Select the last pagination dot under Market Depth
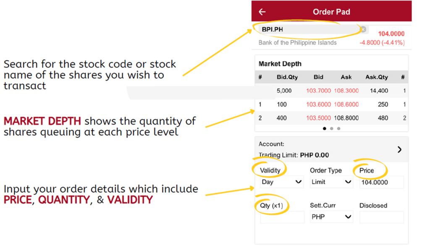 tap(338, 128)
